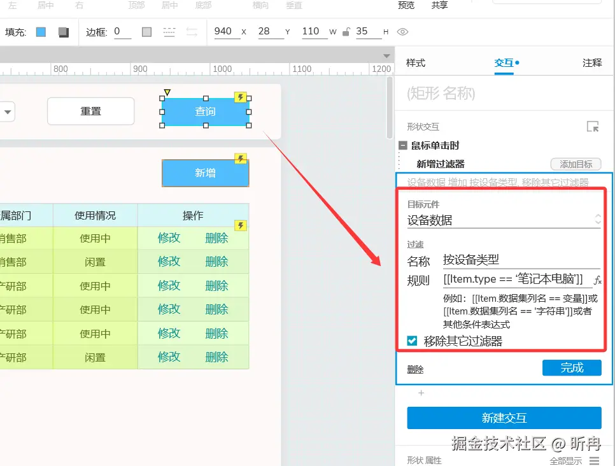Click 全部显示 in 形状属性

(565, 461)
